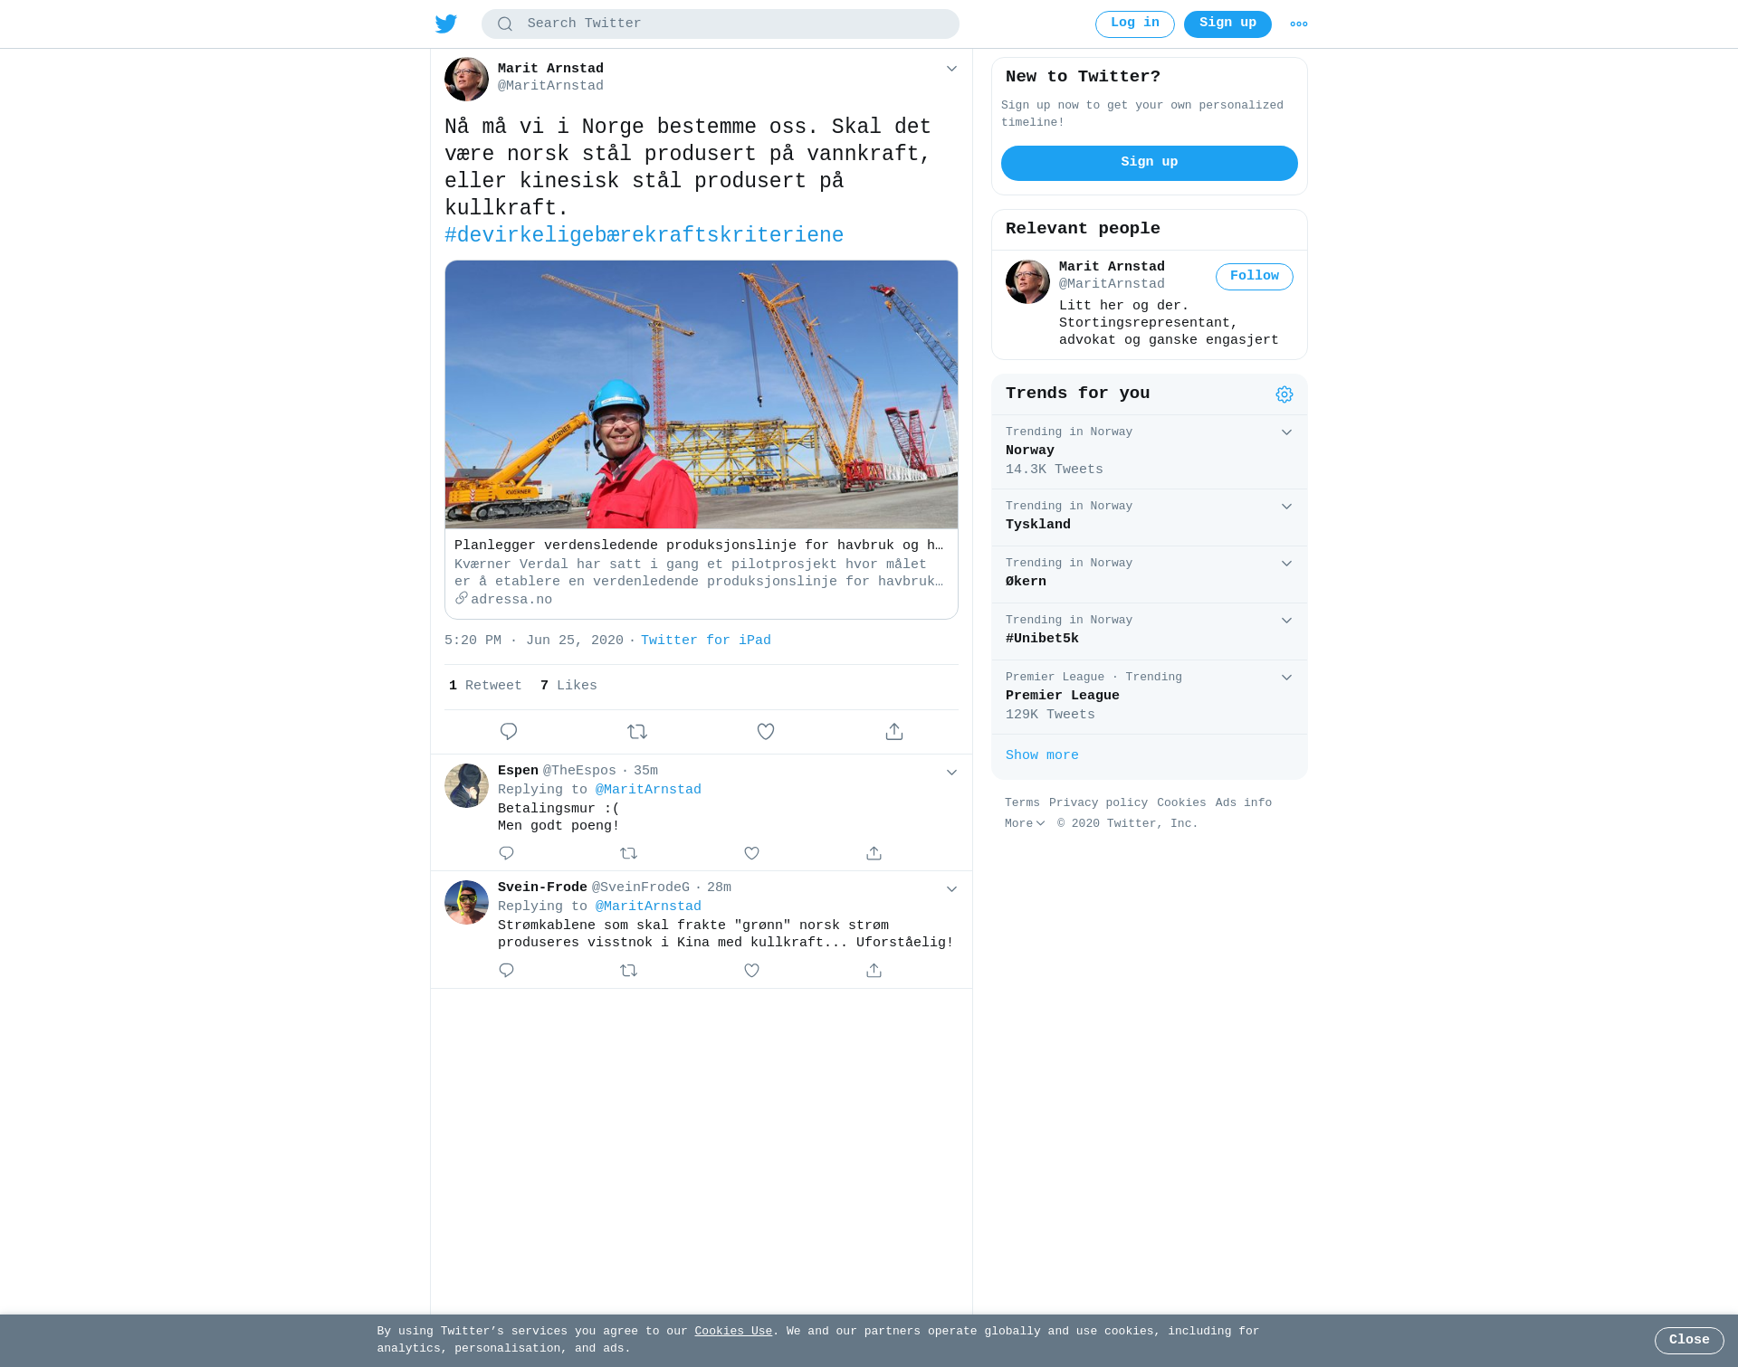Open chevron menu for Tyskland trend

1286,507
